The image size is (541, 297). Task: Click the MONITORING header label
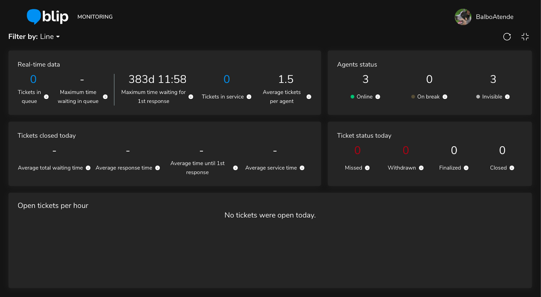coord(95,17)
